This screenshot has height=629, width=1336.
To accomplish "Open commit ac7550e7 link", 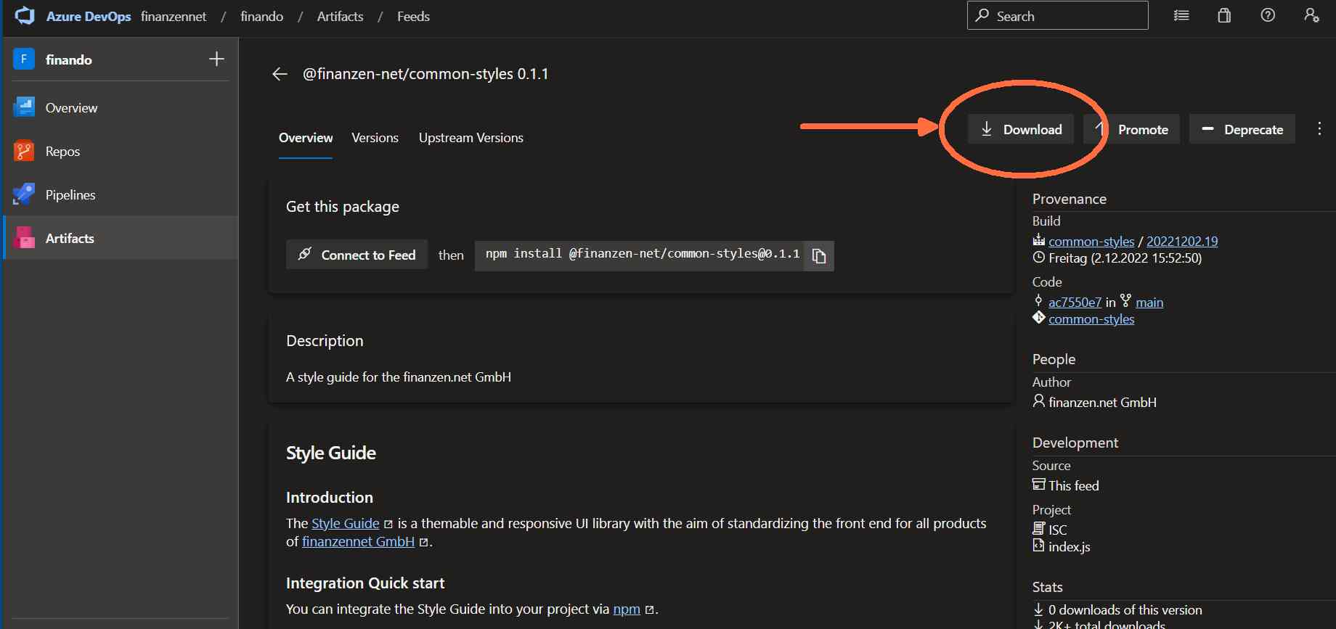I will click(x=1075, y=302).
